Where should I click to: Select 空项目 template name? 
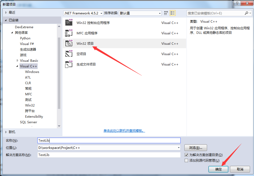(x=81, y=54)
